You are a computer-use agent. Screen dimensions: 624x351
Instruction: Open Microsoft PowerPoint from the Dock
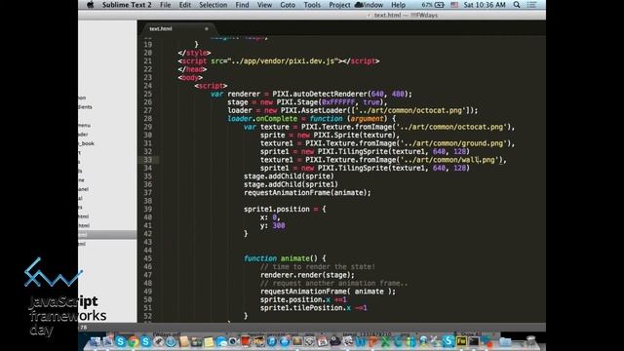372,341
